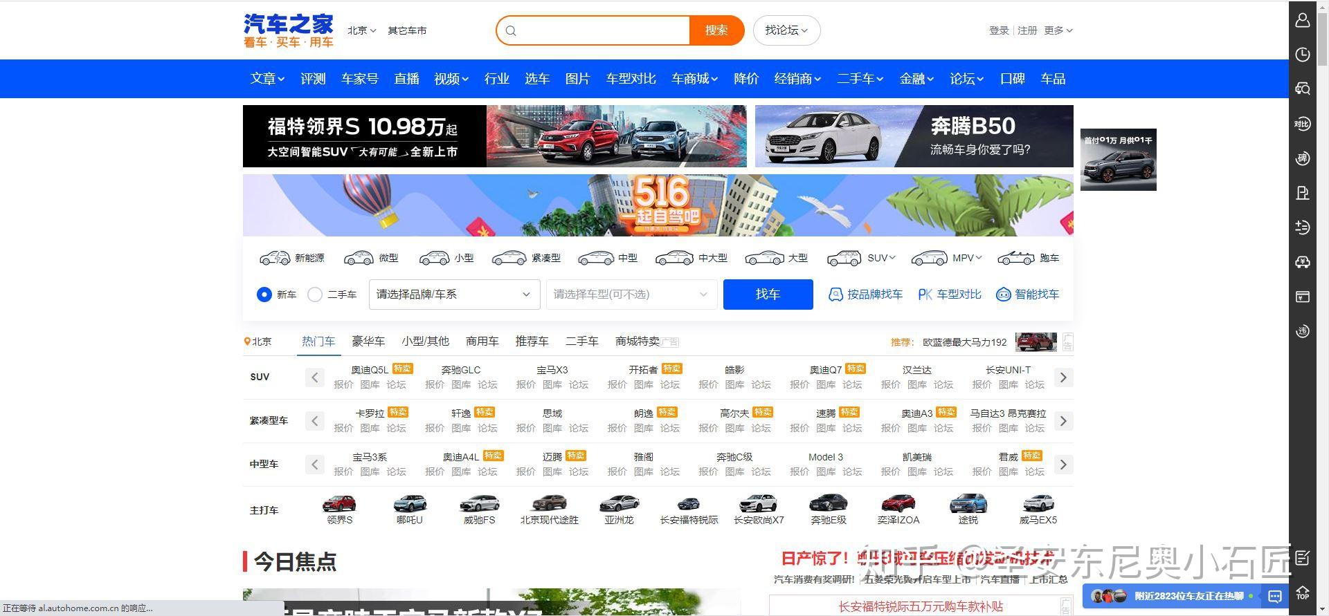Click the search magnifier icon in search box
Screen dimensions: 1329x616
511,30
